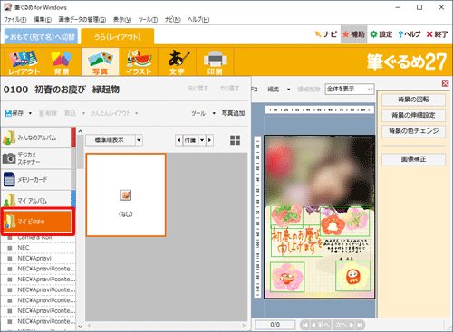Open the ツール menu in menu bar
453x332 pixels.
tap(148, 20)
